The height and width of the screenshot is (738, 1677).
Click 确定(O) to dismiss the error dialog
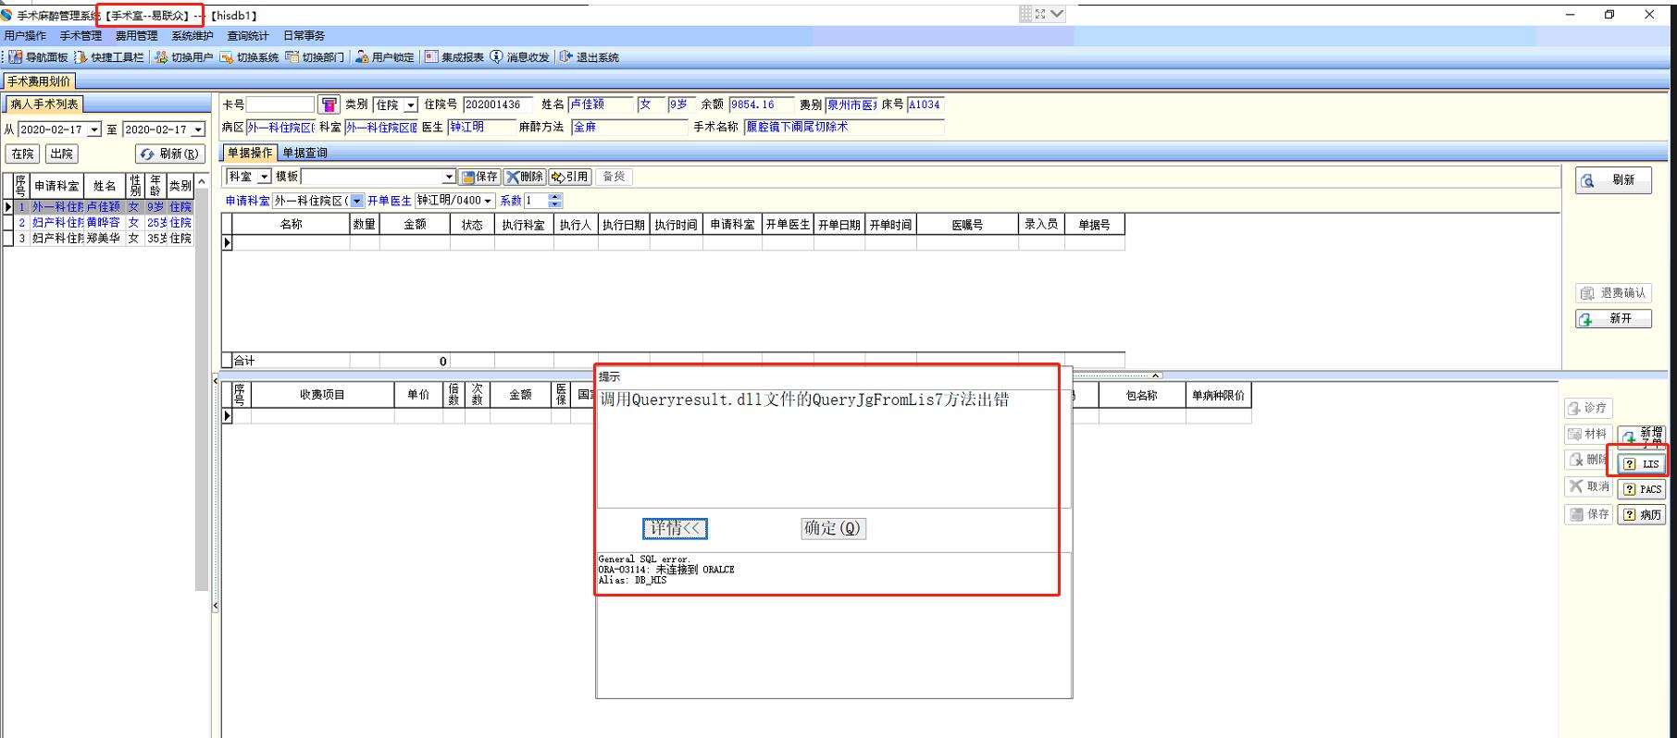tap(833, 528)
